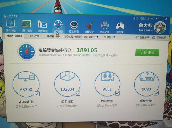Image resolution: width=172 pixels, height=128 pixels.
Task: Click 磁盘性能 label
Action: coord(146,101)
